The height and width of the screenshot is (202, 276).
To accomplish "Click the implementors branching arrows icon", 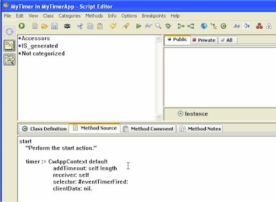I will (191, 26).
